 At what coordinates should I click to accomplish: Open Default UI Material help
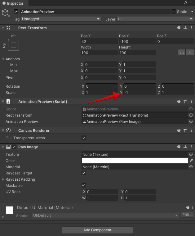[188, 208]
